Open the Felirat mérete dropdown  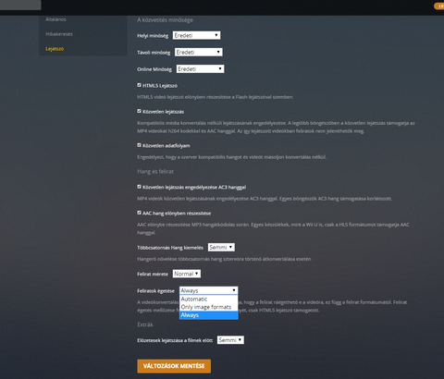(187, 274)
